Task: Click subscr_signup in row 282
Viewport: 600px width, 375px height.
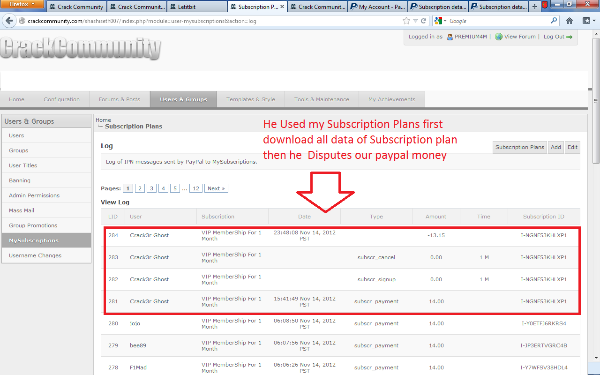Action: (376, 279)
